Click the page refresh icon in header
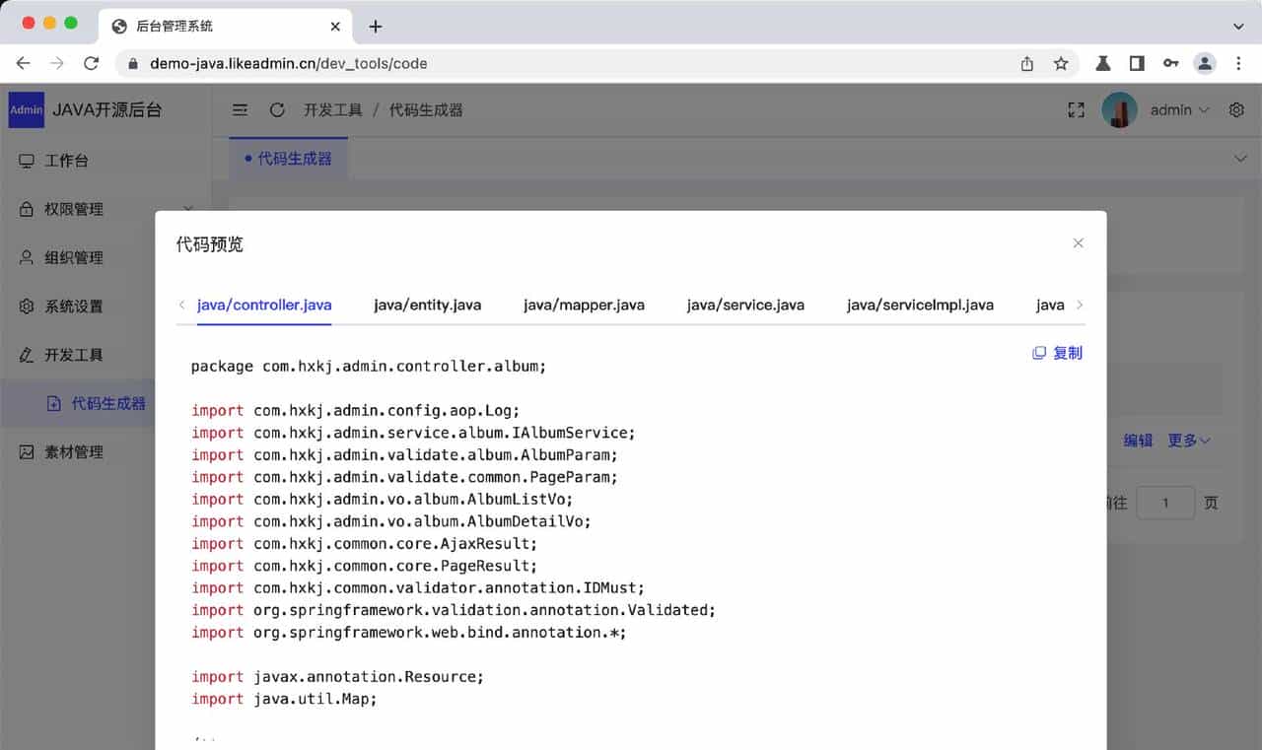This screenshot has height=750, width=1262. click(x=277, y=110)
